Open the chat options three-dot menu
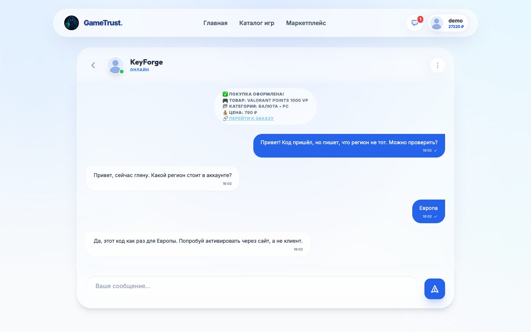 coord(438,65)
